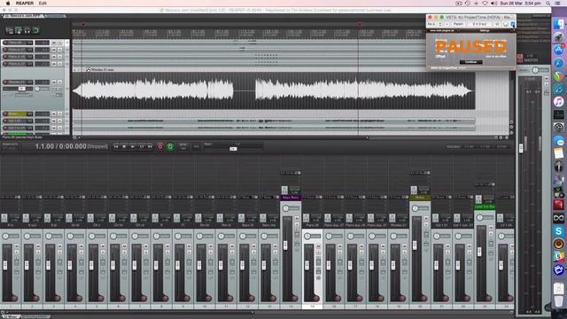Click the red marker at timeline start
567x319 pixels.
83,25
